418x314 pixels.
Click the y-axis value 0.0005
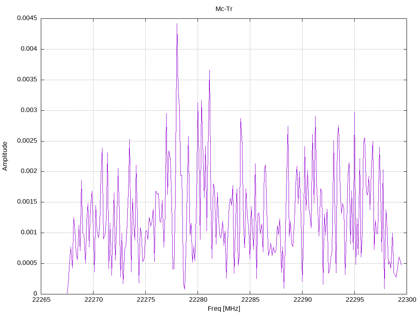tap(27, 263)
